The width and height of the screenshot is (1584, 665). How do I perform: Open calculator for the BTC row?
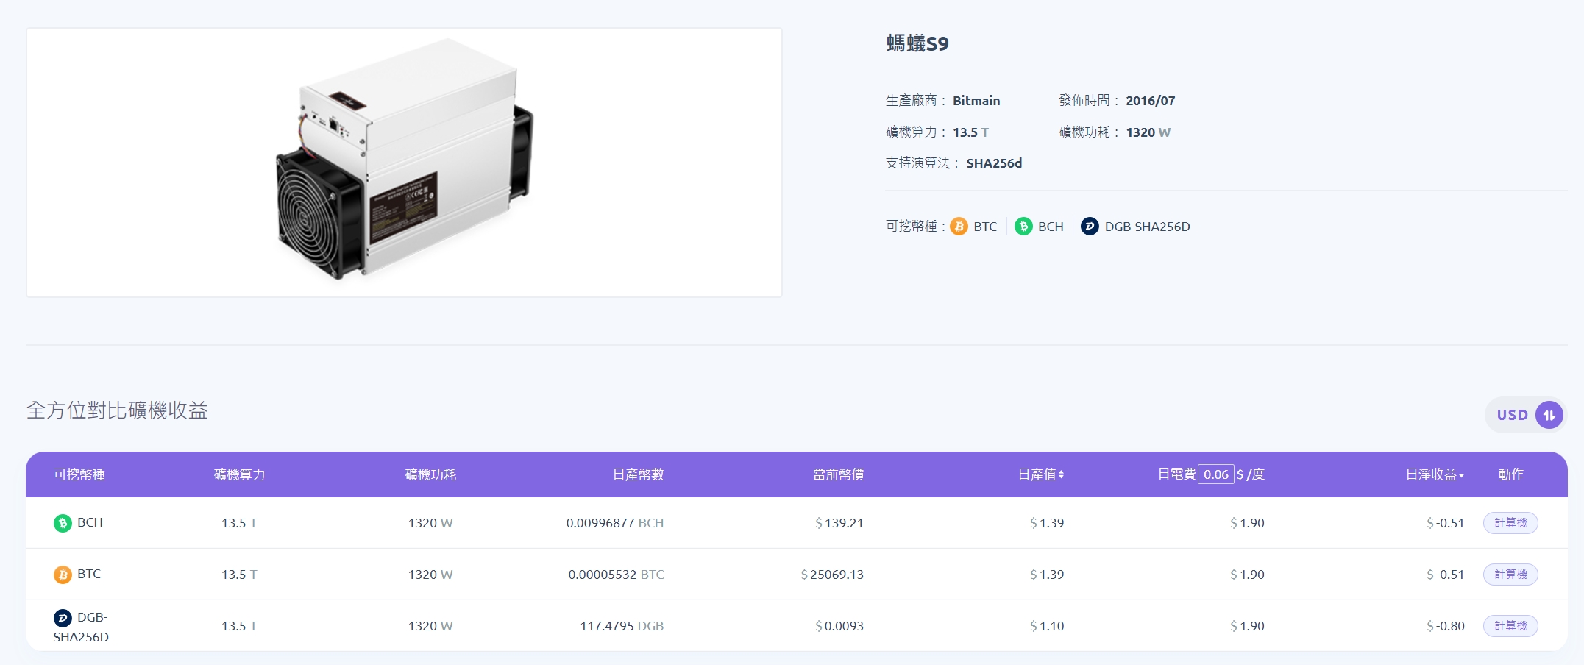[1510, 575]
